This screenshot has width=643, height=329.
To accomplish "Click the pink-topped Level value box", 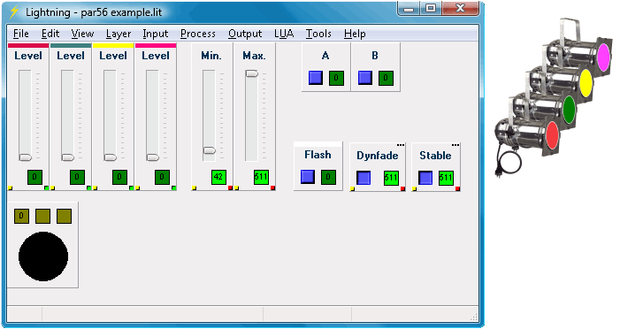I will tap(162, 177).
